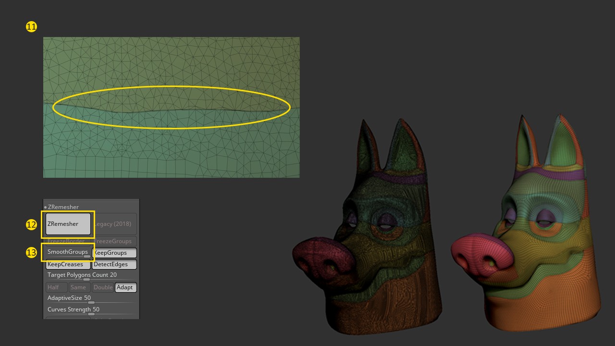615x346 pixels.
Task: Enable the FreezeGroups option
Action: (x=114, y=241)
